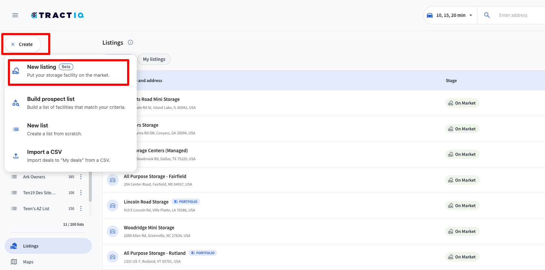Click On Market badge for Lincoln Road Storage
545x270 pixels.
coord(462,205)
